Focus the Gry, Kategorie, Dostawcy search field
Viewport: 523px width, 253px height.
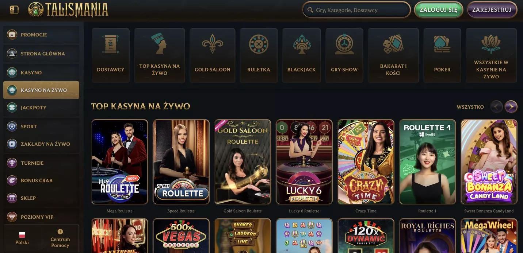click(x=356, y=10)
